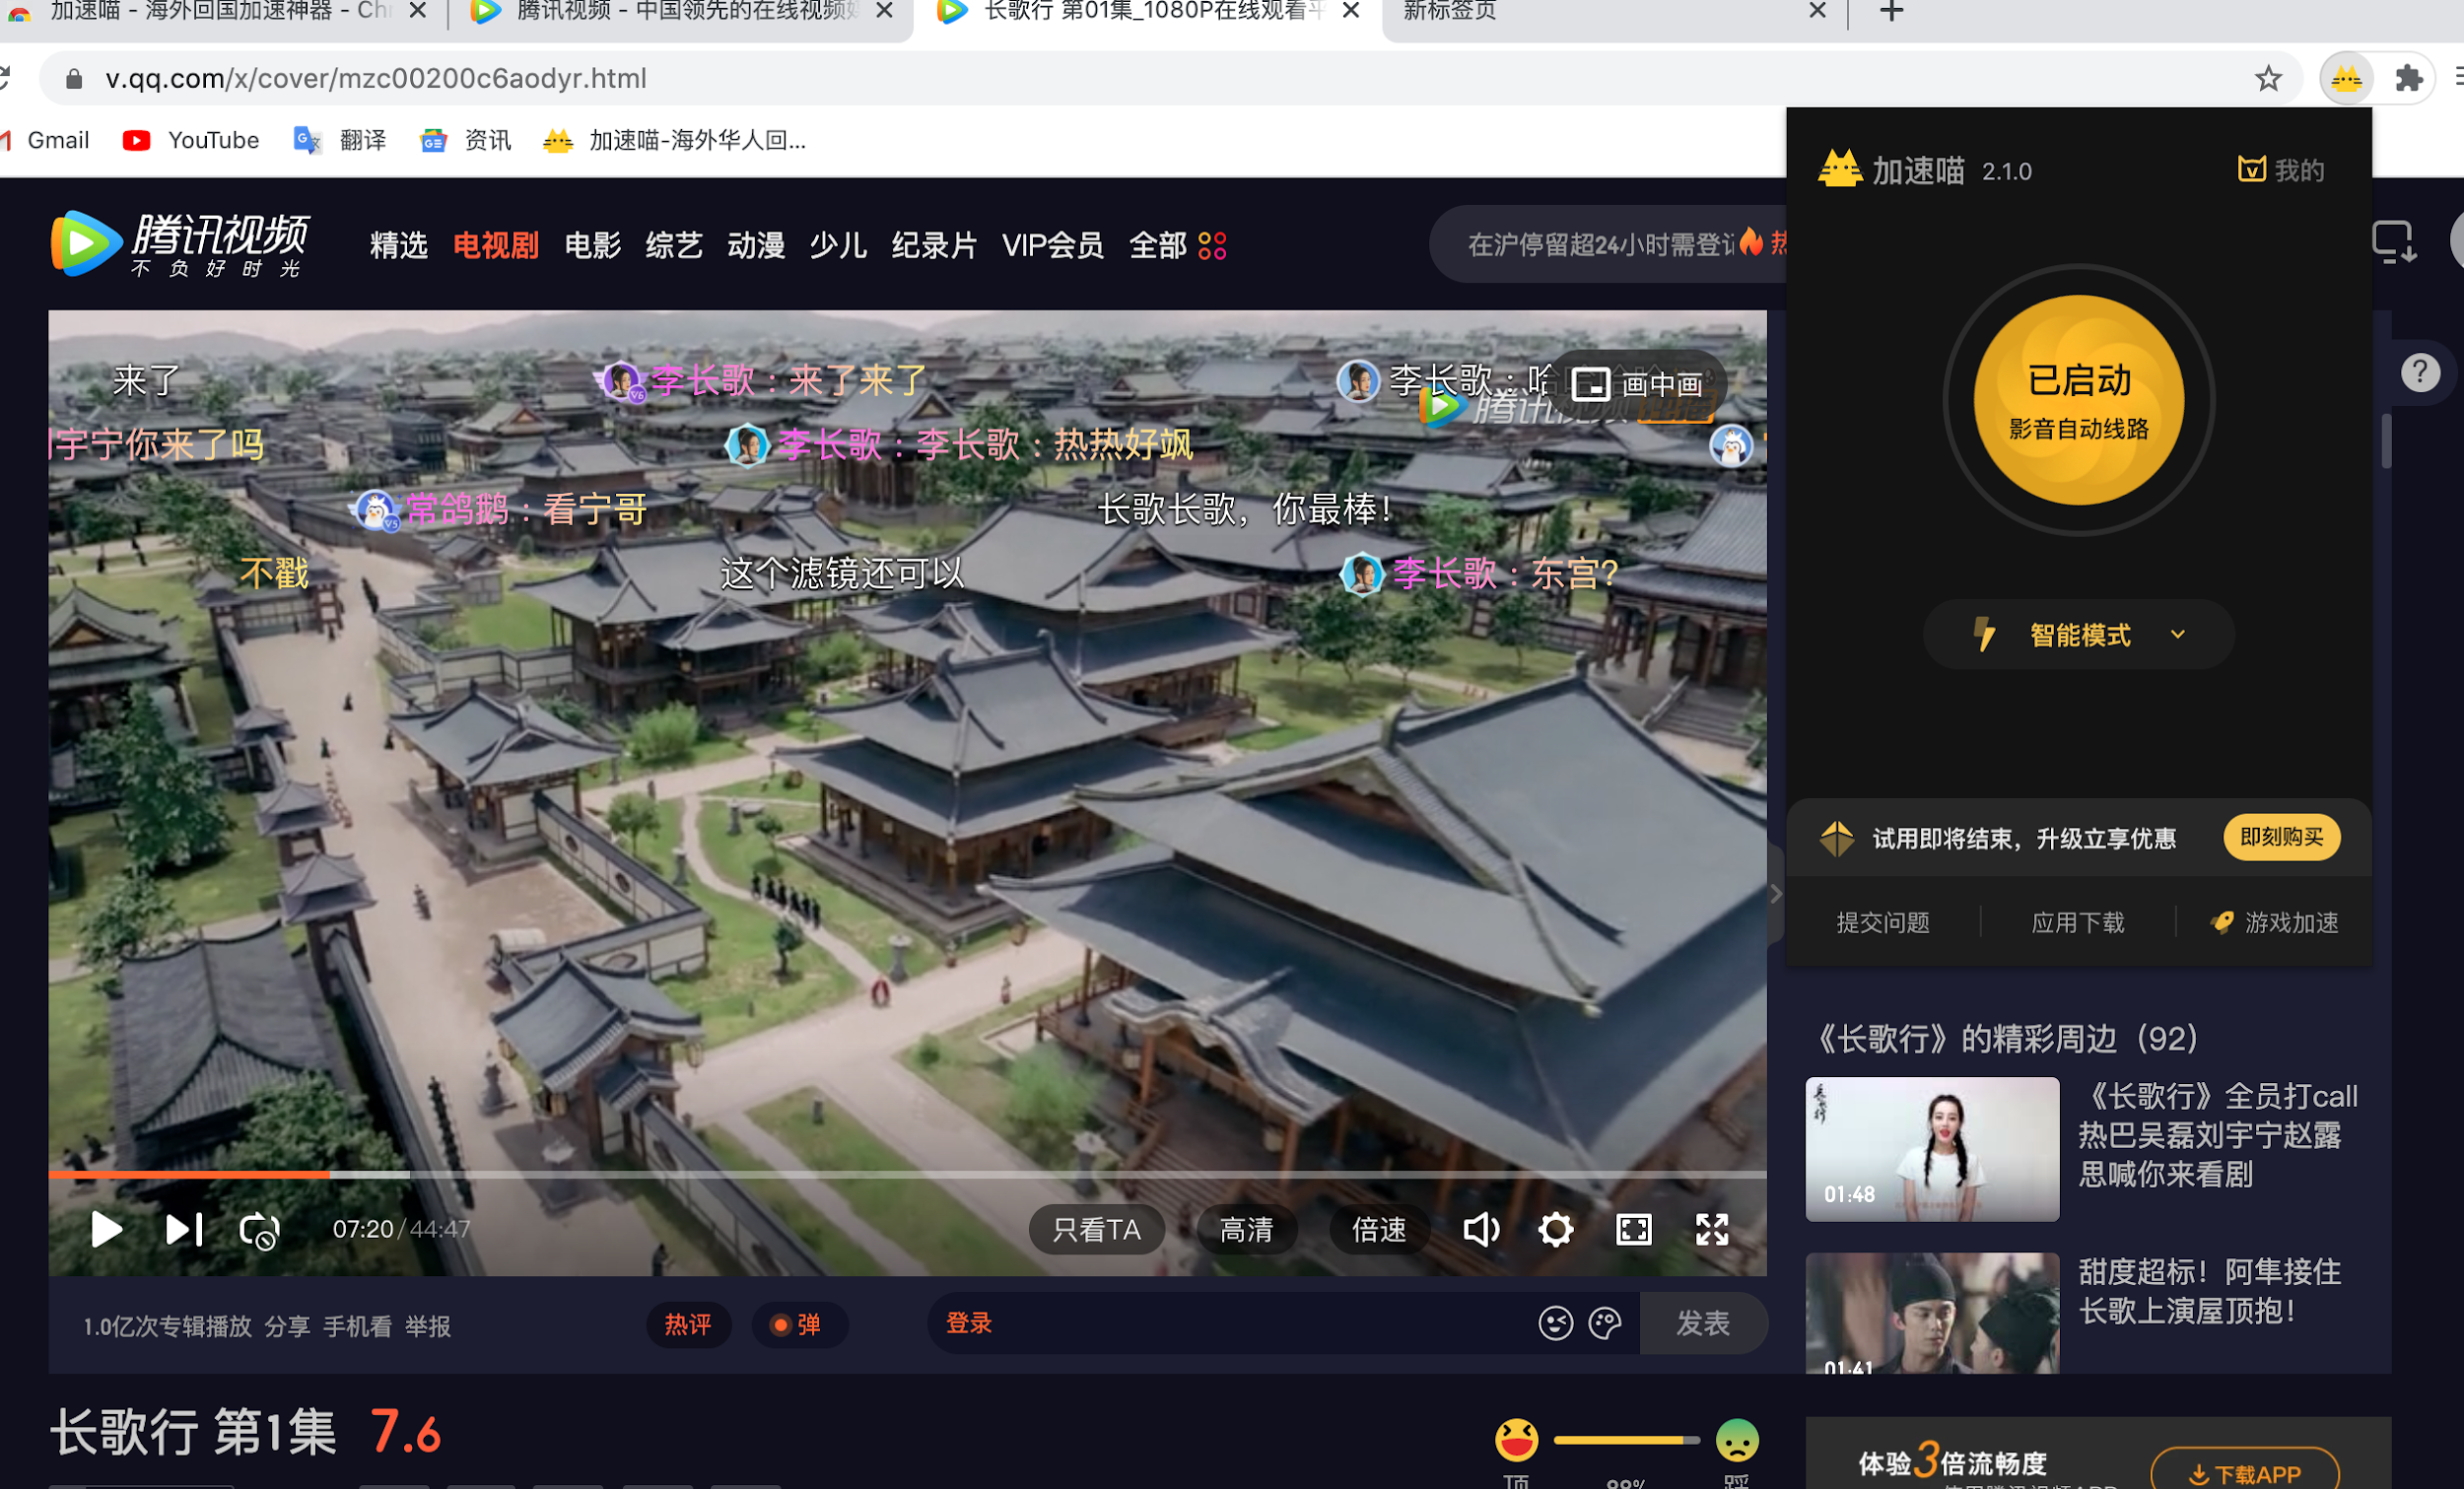Image resolution: width=2464 pixels, height=1489 pixels.
Task: Open the 高清 video quality menu
Action: coord(1246,1229)
